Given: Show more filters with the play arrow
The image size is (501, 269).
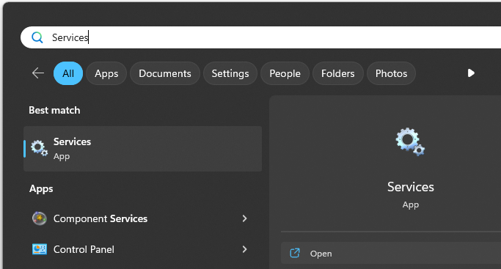Looking at the screenshot, I should (x=471, y=73).
